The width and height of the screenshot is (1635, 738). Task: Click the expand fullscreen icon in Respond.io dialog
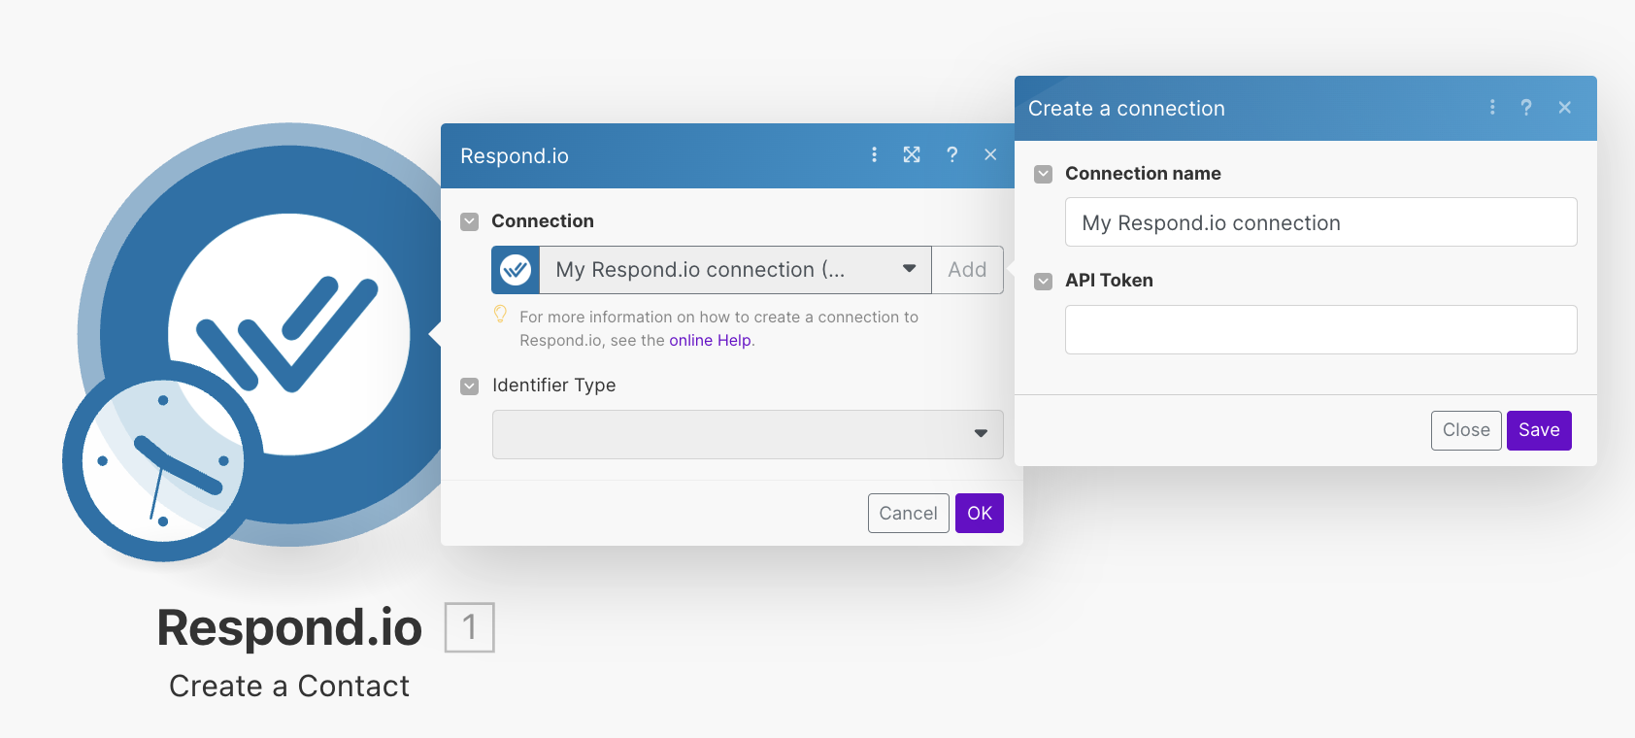point(912,154)
